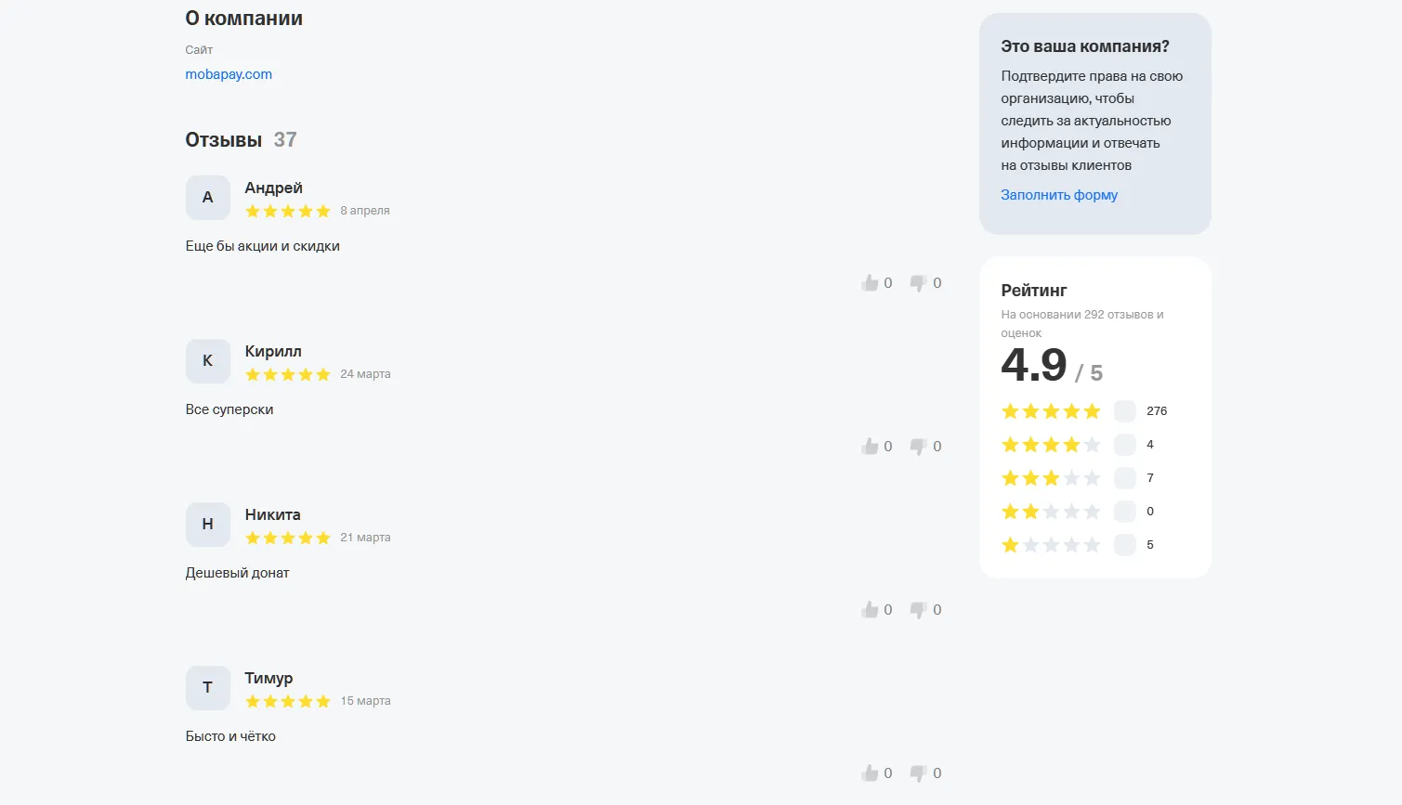
Task: Click the five-star row in Рейтинг
Action: pyautogui.click(x=1084, y=411)
